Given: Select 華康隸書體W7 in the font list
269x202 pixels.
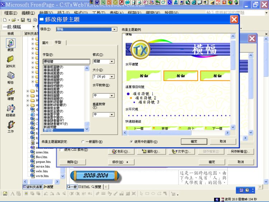Looking at the screenshot, I should click(x=54, y=121).
